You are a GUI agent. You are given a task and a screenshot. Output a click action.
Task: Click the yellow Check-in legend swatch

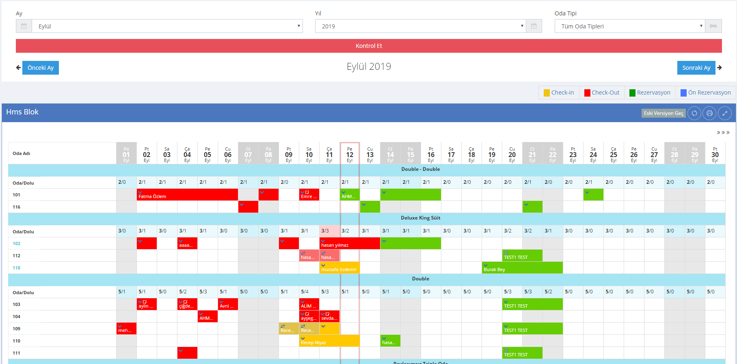[547, 93]
